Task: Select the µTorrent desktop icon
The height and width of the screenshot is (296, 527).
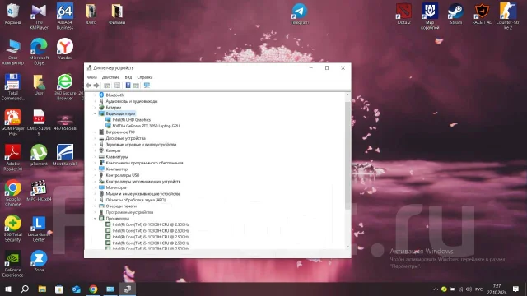Action: point(39,155)
